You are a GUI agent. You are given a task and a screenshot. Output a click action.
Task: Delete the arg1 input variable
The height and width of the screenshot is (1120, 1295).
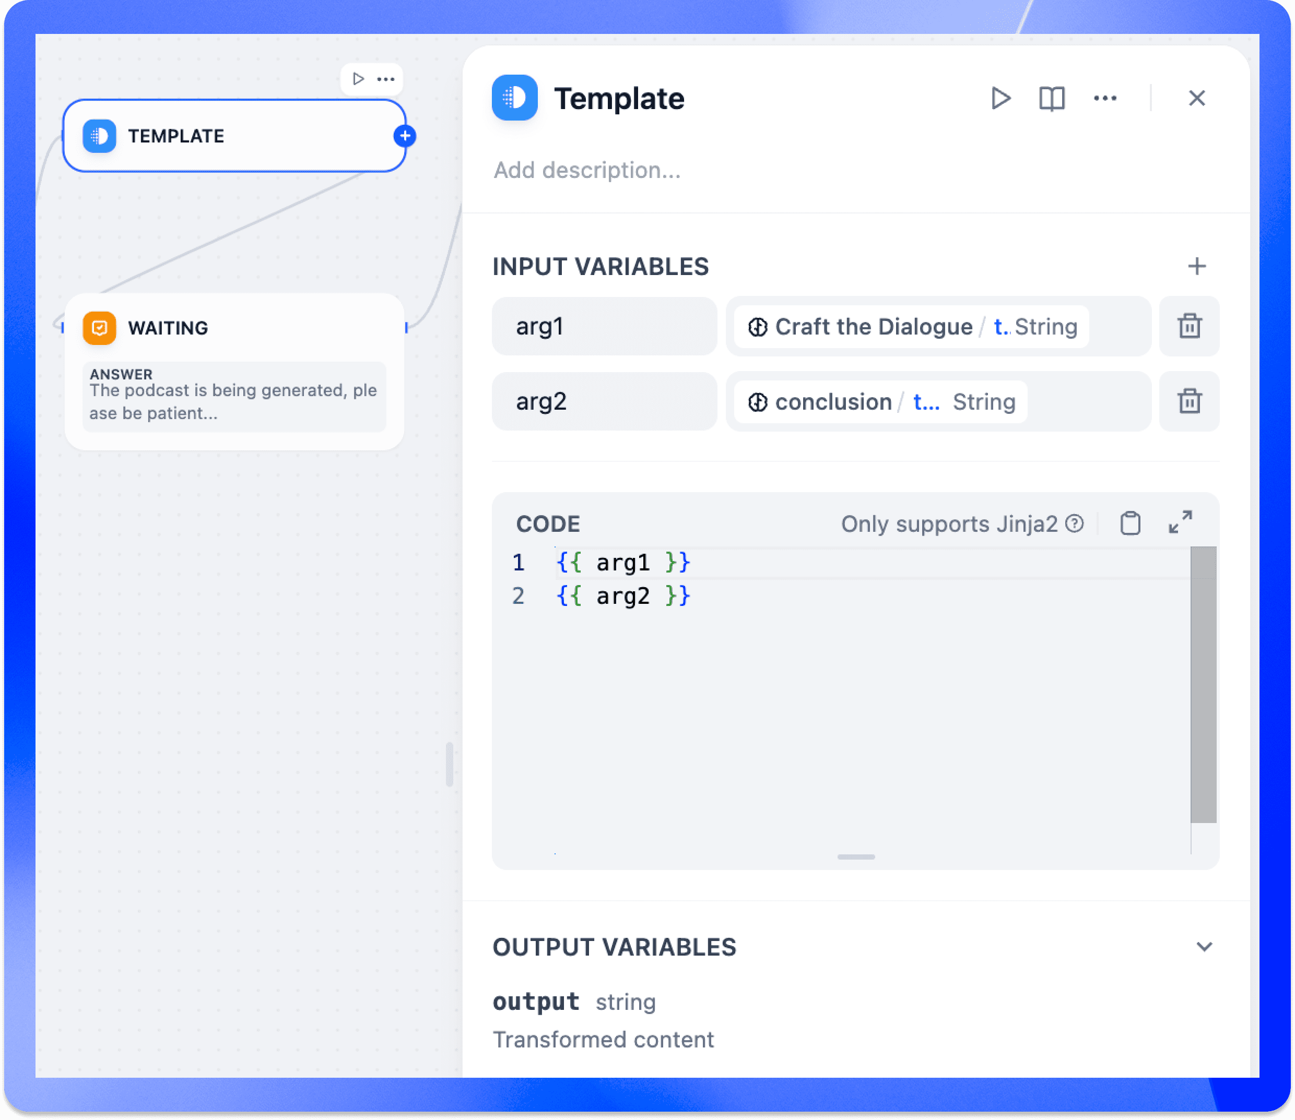pyautogui.click(x=1190, y=326)
